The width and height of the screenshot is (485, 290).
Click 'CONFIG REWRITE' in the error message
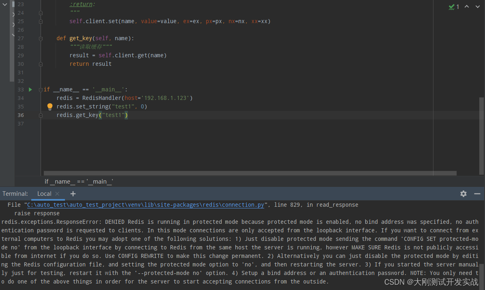click(x=140, y=256)
